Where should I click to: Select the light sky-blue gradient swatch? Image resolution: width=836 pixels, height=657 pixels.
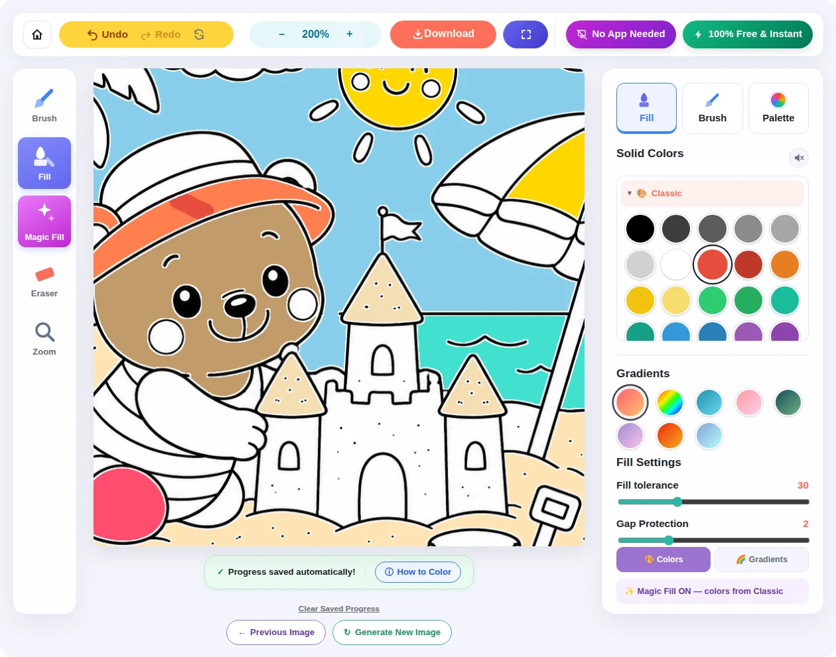pyautogui.click(x=709, y=436)
